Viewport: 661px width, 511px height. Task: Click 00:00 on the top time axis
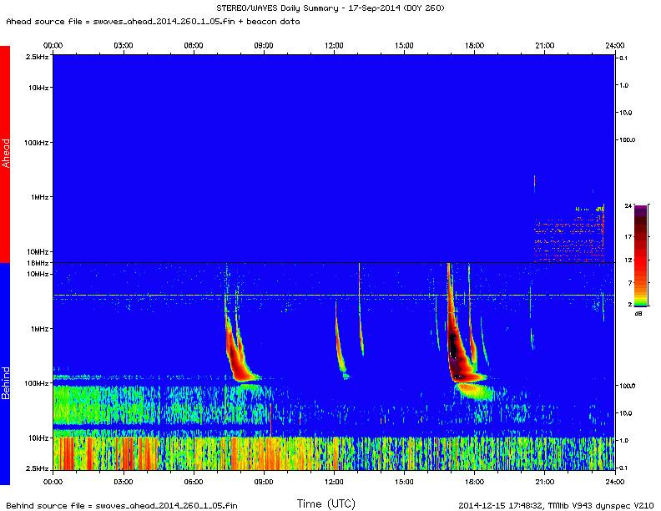(x=53, y=46)
